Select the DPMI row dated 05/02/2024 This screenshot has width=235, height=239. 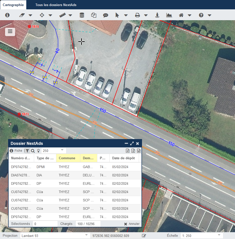75,167
